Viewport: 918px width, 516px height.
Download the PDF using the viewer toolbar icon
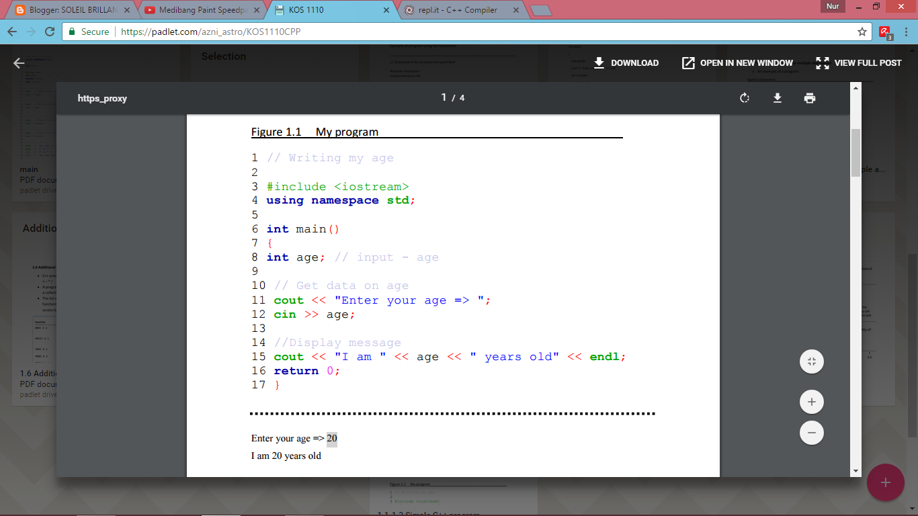[777, 97]
